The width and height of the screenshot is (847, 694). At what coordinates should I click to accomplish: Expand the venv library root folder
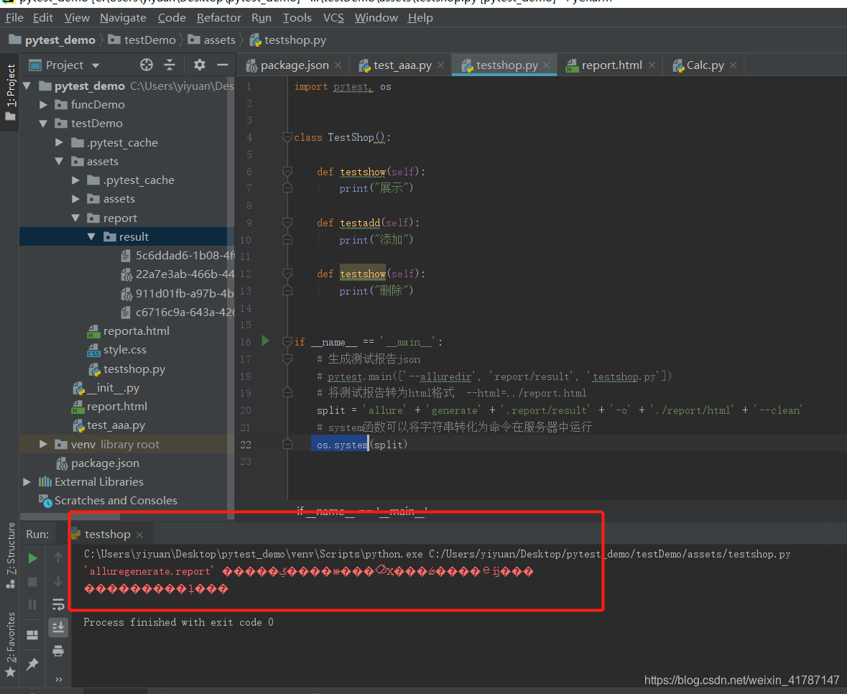[x=43, y=444]
